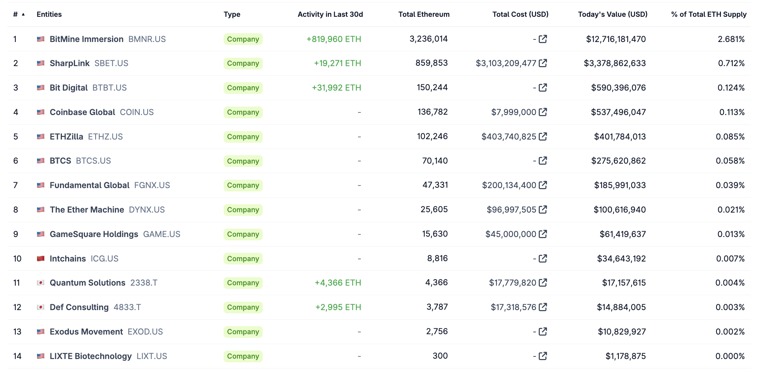This screenshot has height=374, width=763.
Task: Sort by Today's Value (USD) header
Action: [613, 15]
